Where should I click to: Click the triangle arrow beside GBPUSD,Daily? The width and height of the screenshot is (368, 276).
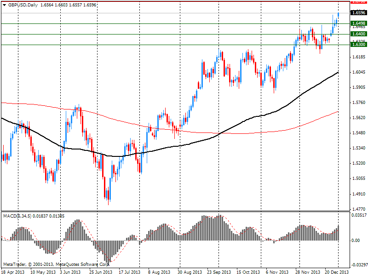tap(4, 4)
